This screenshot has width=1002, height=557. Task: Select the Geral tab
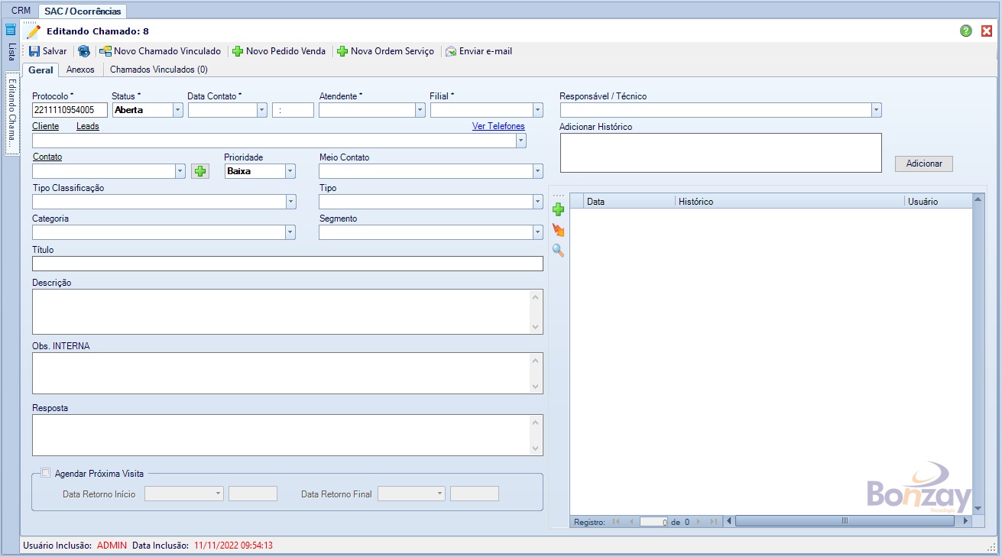coord(41,70)
